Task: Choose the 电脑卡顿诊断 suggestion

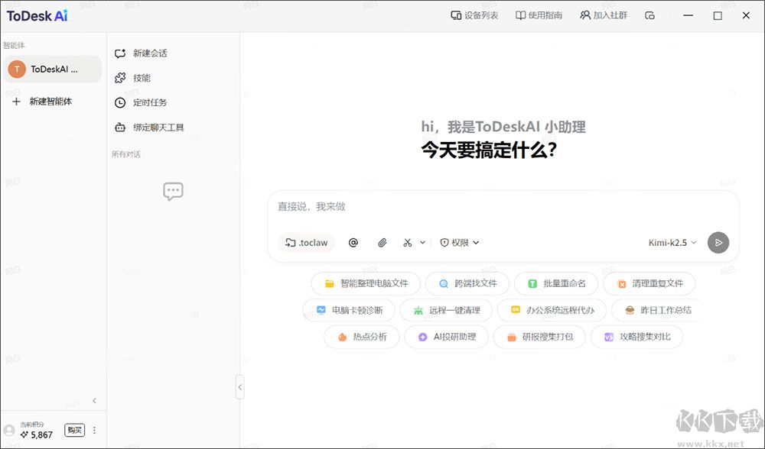Action: 349,310
